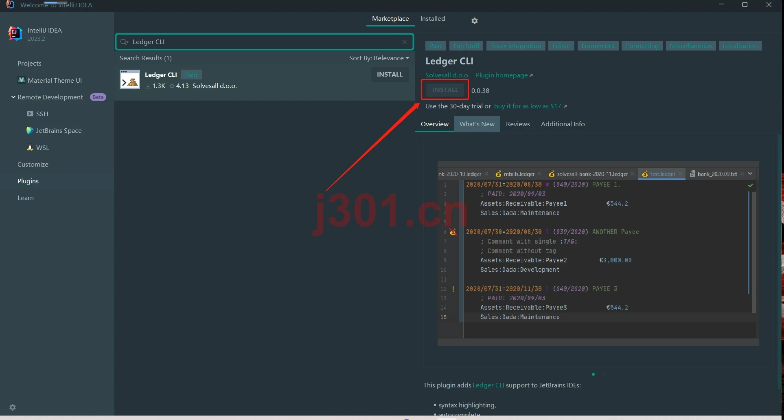Click the IntelliJ icon in title bar
Screen dimensions: 784x420
(x=10, y=5)
